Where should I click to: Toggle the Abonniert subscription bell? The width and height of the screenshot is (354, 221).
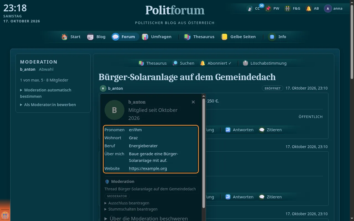(x=203, y=63)
